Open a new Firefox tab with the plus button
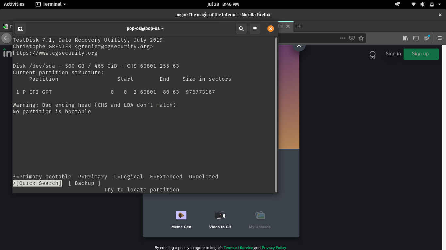Viewport: 446px width, 250px height. tap(299, 26)
